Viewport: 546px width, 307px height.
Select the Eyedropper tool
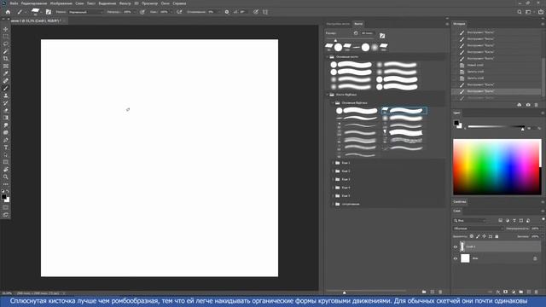point(6,73)
